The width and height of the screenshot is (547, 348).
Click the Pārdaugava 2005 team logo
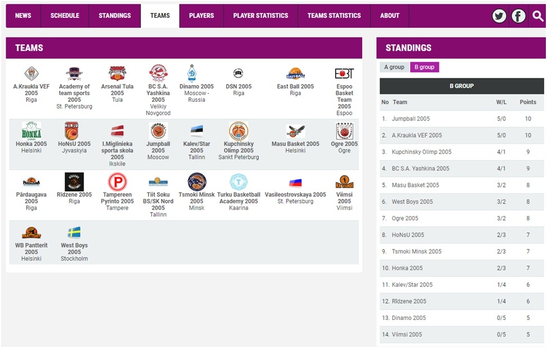[31, 181]
